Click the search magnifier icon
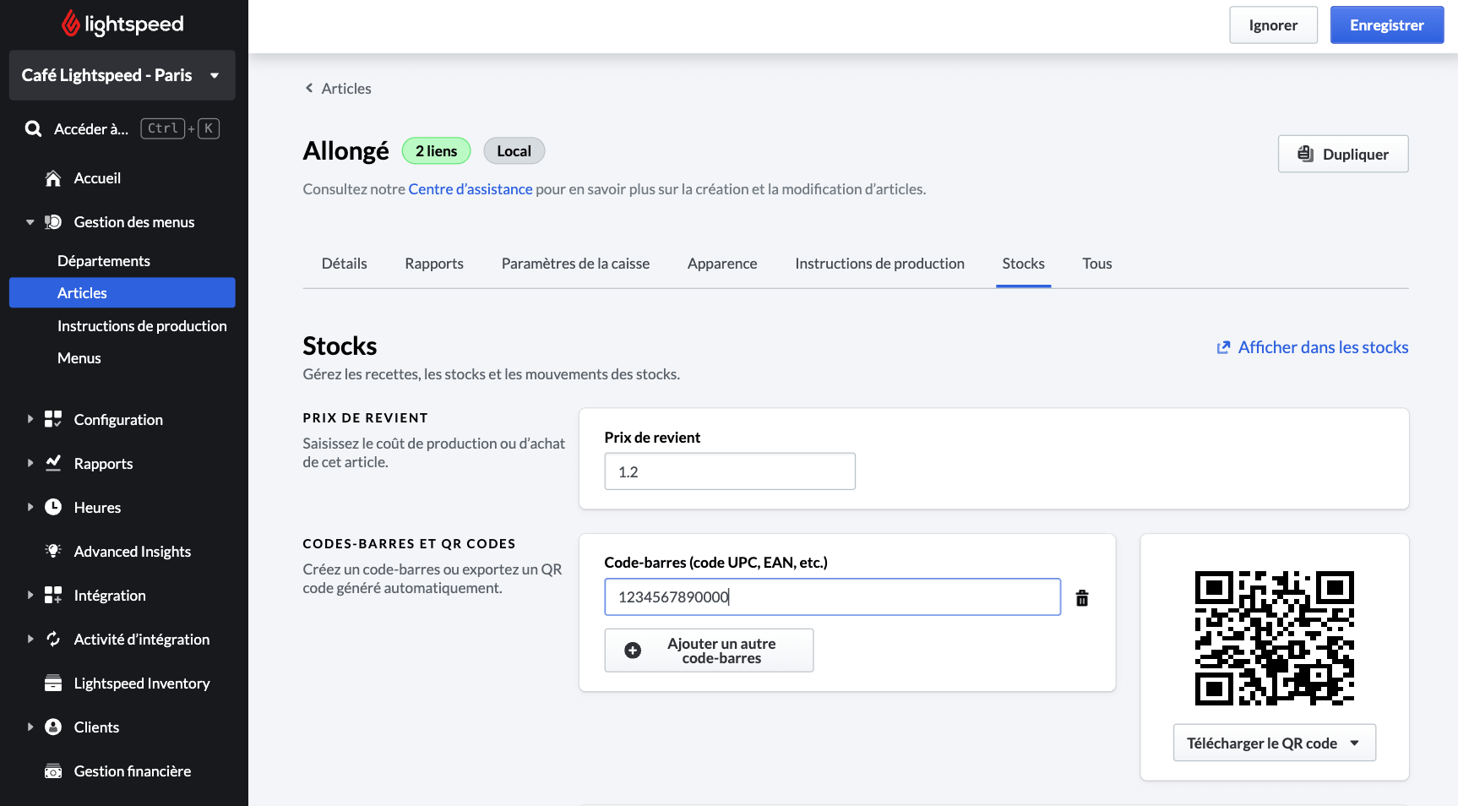 tap(34, 129)
